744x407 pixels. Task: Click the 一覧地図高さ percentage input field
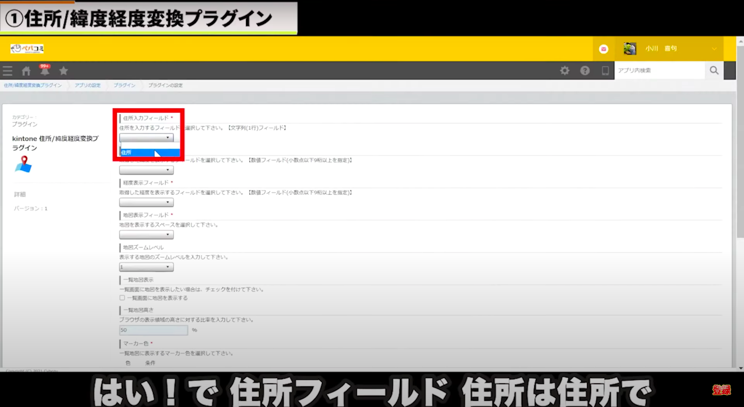coord(153,330)
